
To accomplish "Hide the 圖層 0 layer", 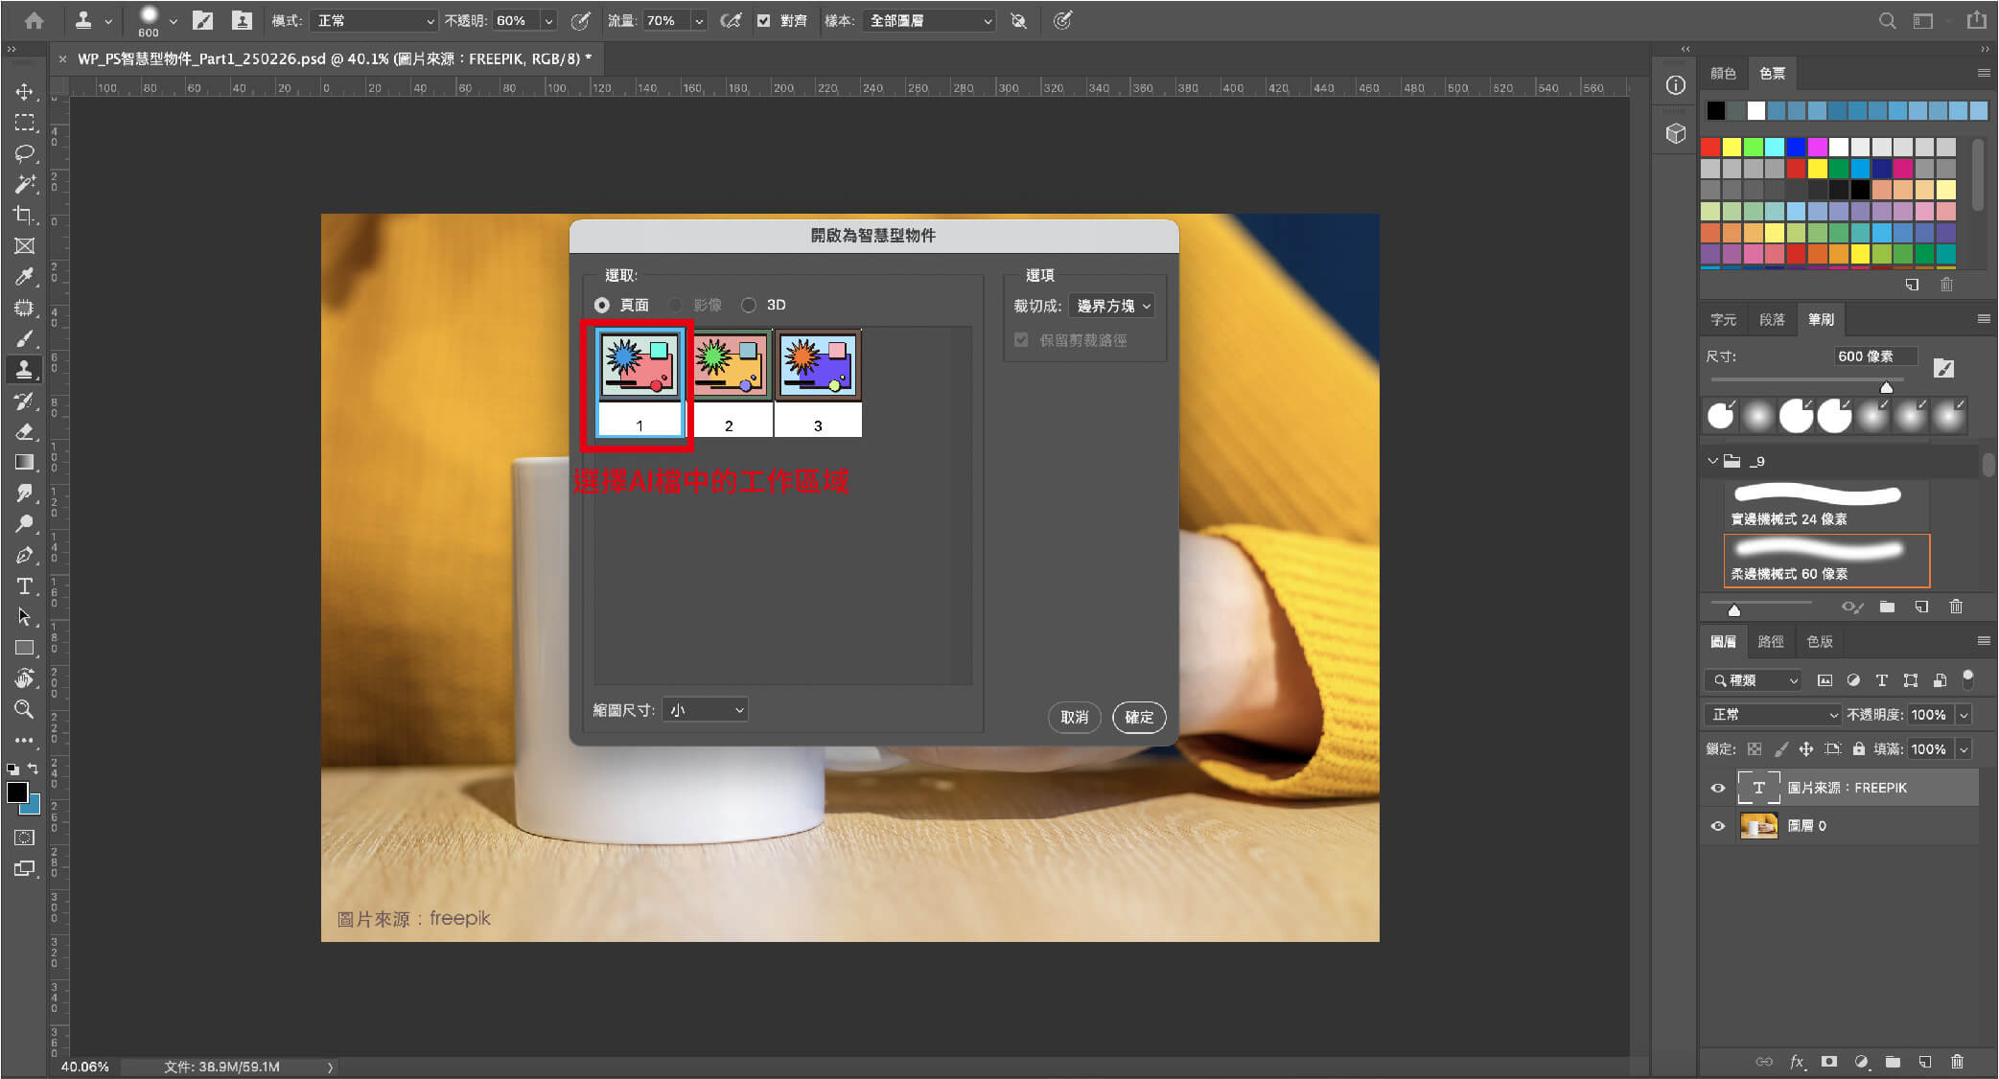I will pos(1717,825).
